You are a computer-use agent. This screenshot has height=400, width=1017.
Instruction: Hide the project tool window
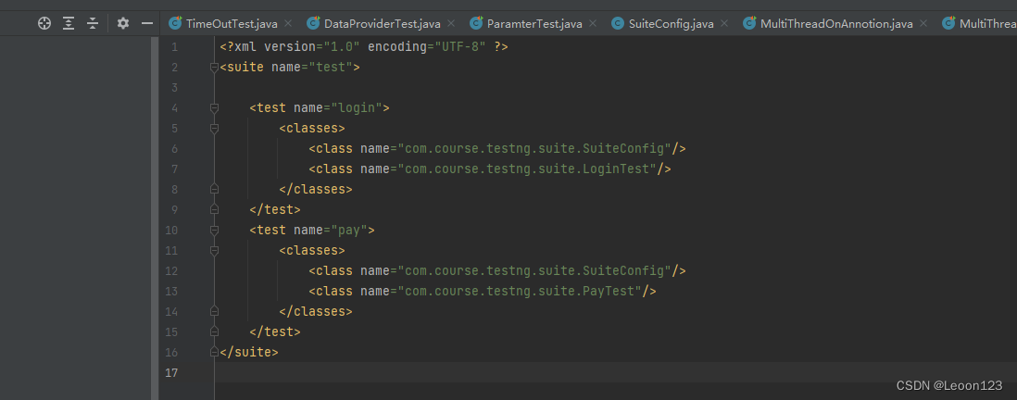(x=147, y=24)
